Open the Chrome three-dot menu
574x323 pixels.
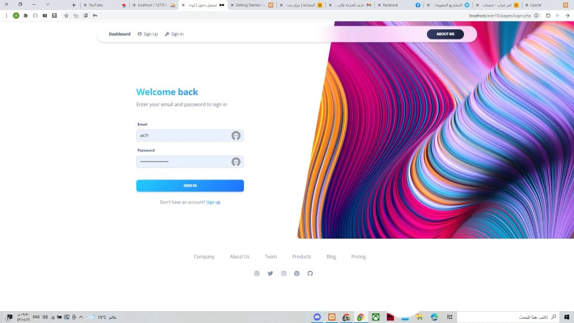coord(6,16)
